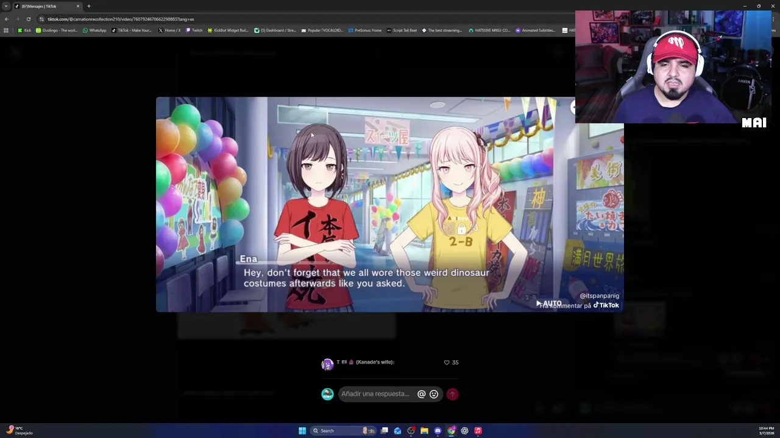Viewport: 780px width, 438px height.
Task: Like the comment with heart icon
Action: tap(447, 363)
